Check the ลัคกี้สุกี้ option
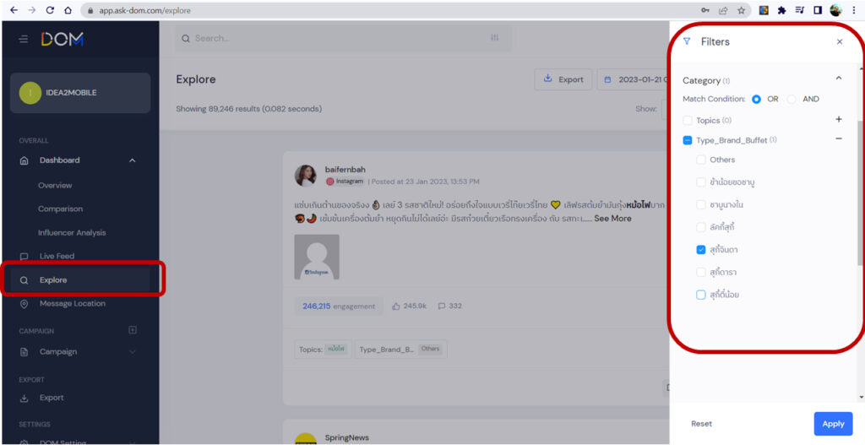 click(700, 227)
